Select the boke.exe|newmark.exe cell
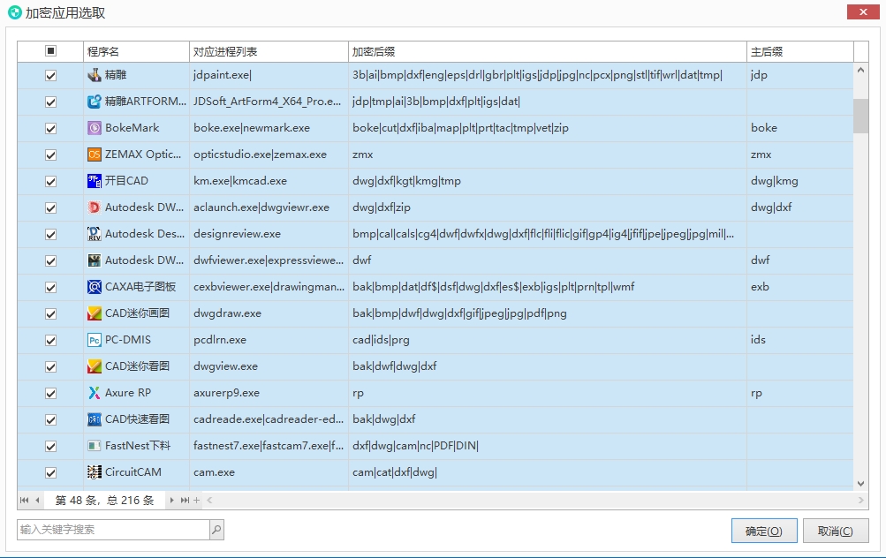Image resolution: width=886 pixels, height=558 pixels. [269, 128]
